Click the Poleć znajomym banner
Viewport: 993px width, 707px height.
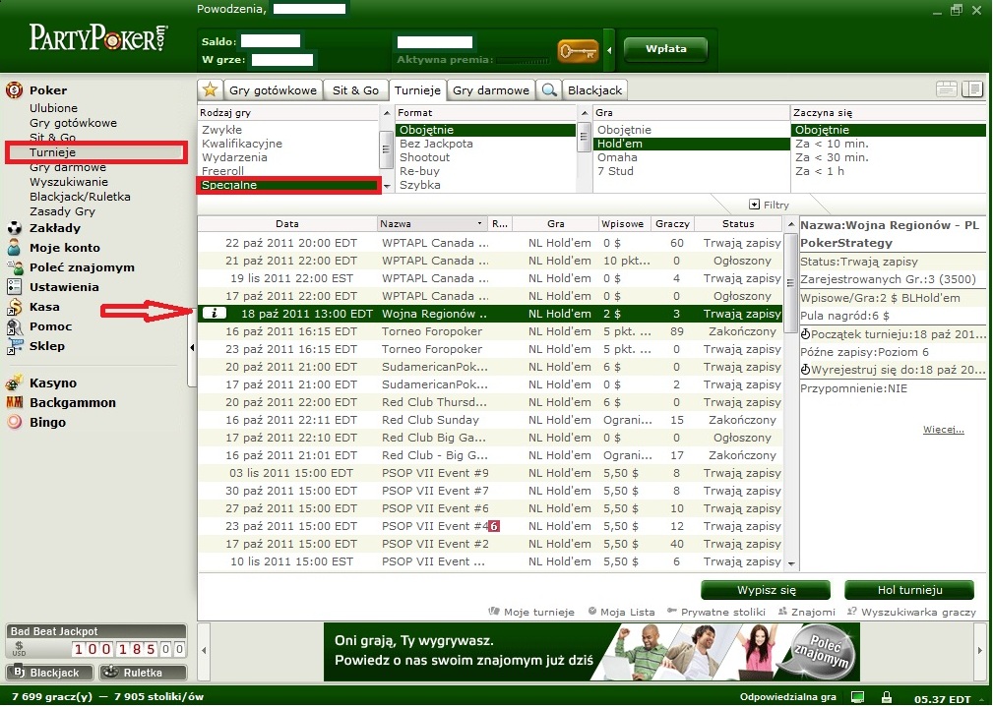[x=591, y=652]
